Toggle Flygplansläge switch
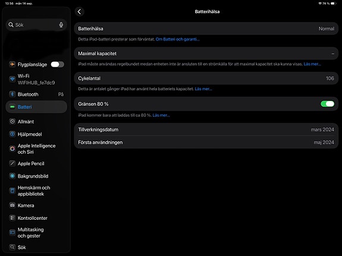Screen dimensions: 342x256 click(x=57, y=65)
